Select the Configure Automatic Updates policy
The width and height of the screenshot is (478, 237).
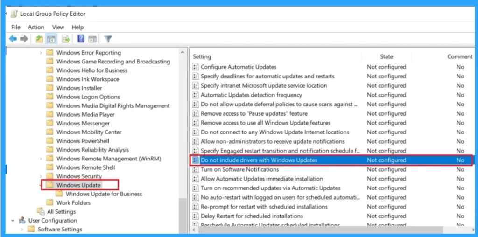click(238, 67)
